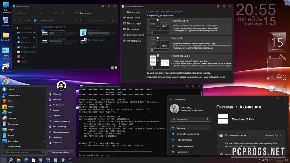Open the Explorer address history dropdown
This screenshot has height=163, width=290.
click(x=76, y=21)
